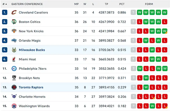Click the Toronto Raptors logo icon
This screenshot has width=170, height=111.
[x=14, y=87]
